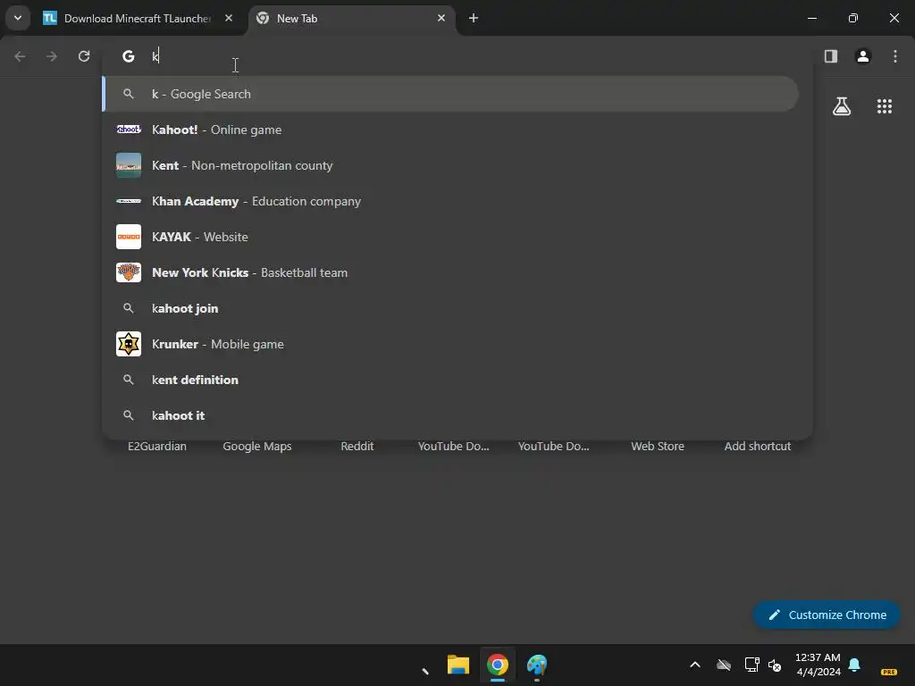
Task: Select 'kahoot join' search suggestion
Action: tap(450, 308)
